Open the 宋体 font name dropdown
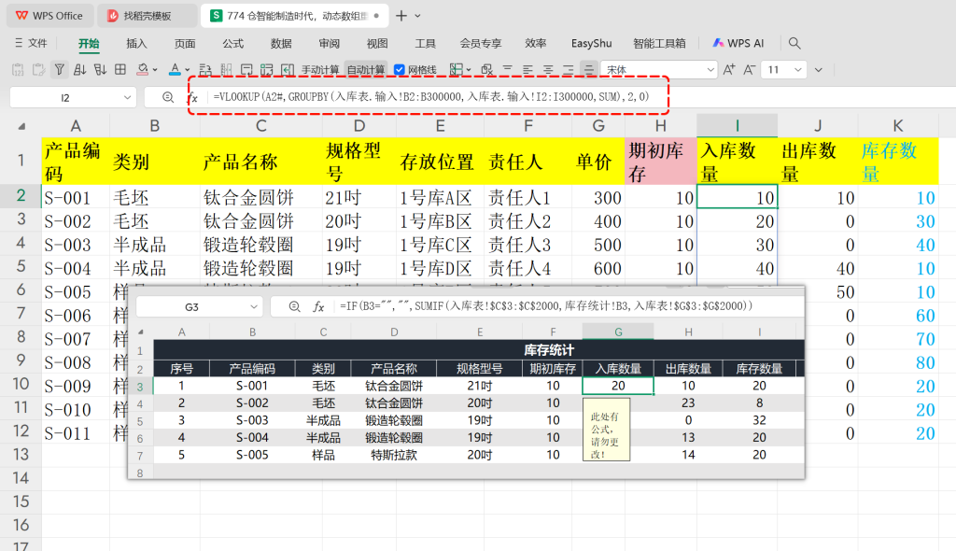The height and width of the screenshot is (551, 956). tap(710, 69)
